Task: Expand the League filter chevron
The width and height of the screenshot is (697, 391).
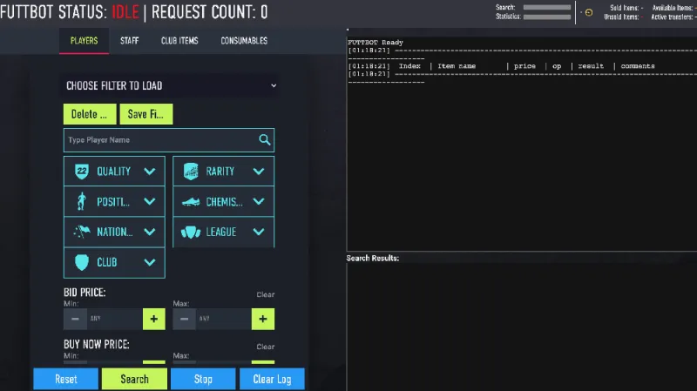Action: (x=259, y=232)
